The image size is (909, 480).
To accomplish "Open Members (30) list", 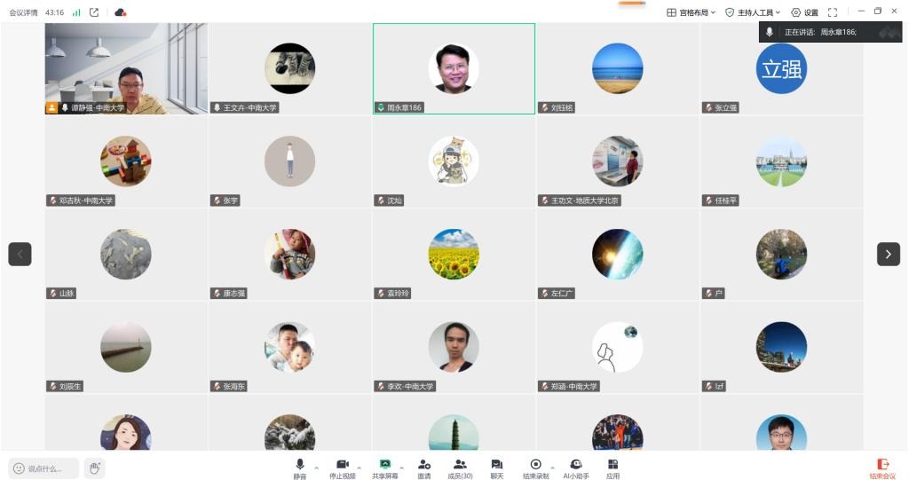I will (460, 465).
